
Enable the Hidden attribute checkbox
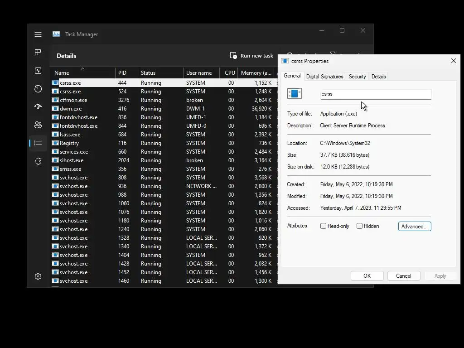click(x=359, y=226)
